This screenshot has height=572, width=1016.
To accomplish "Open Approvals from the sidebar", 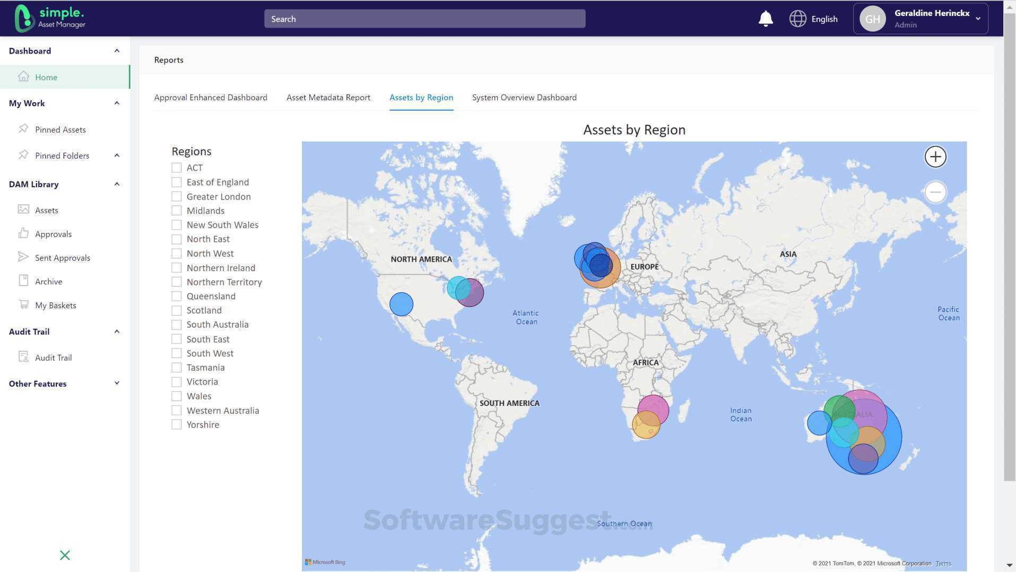I will pos(53,233).
